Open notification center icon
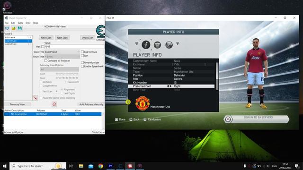The height and width of the screenshot is (170, 303). [x=297, y=166]
